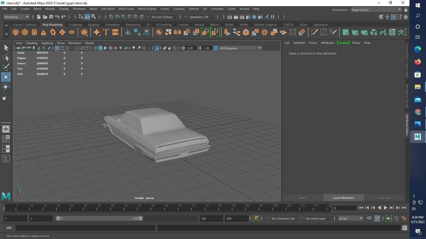Click the Planar UV mapping green icon
The height and width of the screenshot is (239, 426).
coord(346,32)
